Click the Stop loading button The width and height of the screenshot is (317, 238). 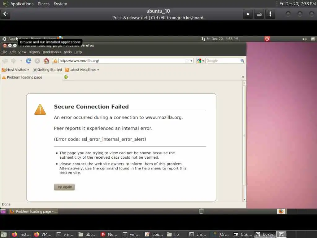pos(37,61)
